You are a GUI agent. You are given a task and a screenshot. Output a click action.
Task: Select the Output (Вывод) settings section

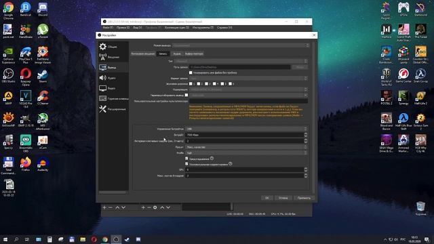point(113,68)
